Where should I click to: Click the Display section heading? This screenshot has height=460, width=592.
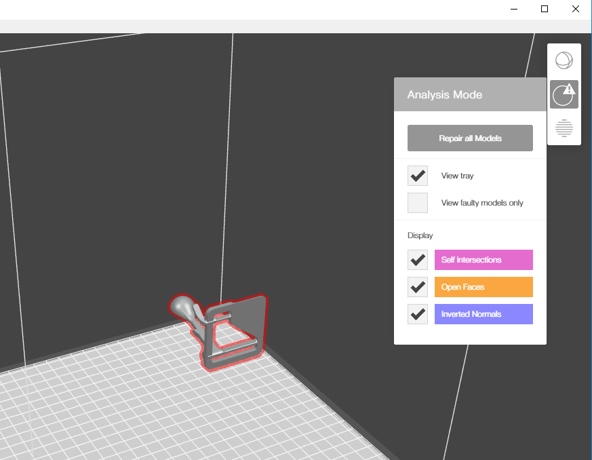coord(420,235)
